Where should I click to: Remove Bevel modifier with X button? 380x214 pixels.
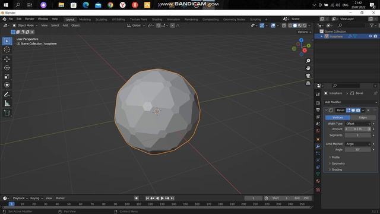(368, 111)
